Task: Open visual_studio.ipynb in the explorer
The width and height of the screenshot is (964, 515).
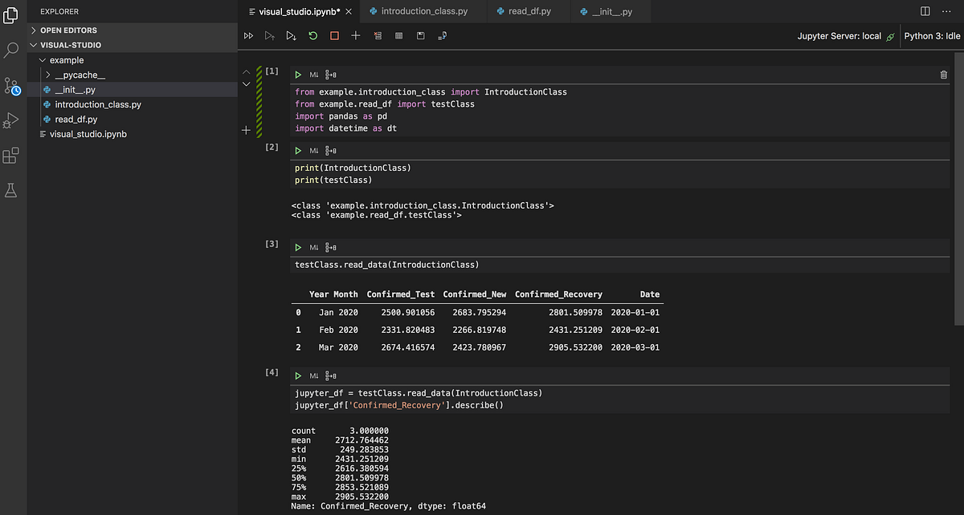Action: 88,134
